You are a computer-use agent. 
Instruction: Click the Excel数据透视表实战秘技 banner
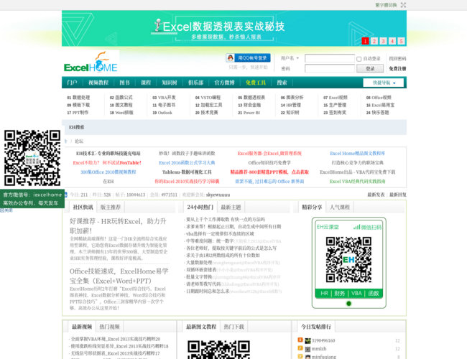point(234,29)
